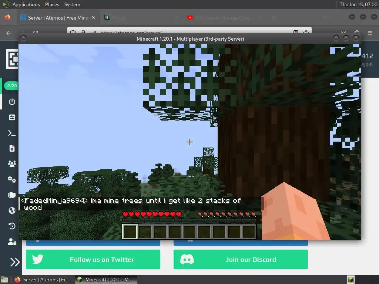This screenshot has width=379, height=284.
Task: Open the Log document icon in Aternos sidebar
Action: click(12, 148)
